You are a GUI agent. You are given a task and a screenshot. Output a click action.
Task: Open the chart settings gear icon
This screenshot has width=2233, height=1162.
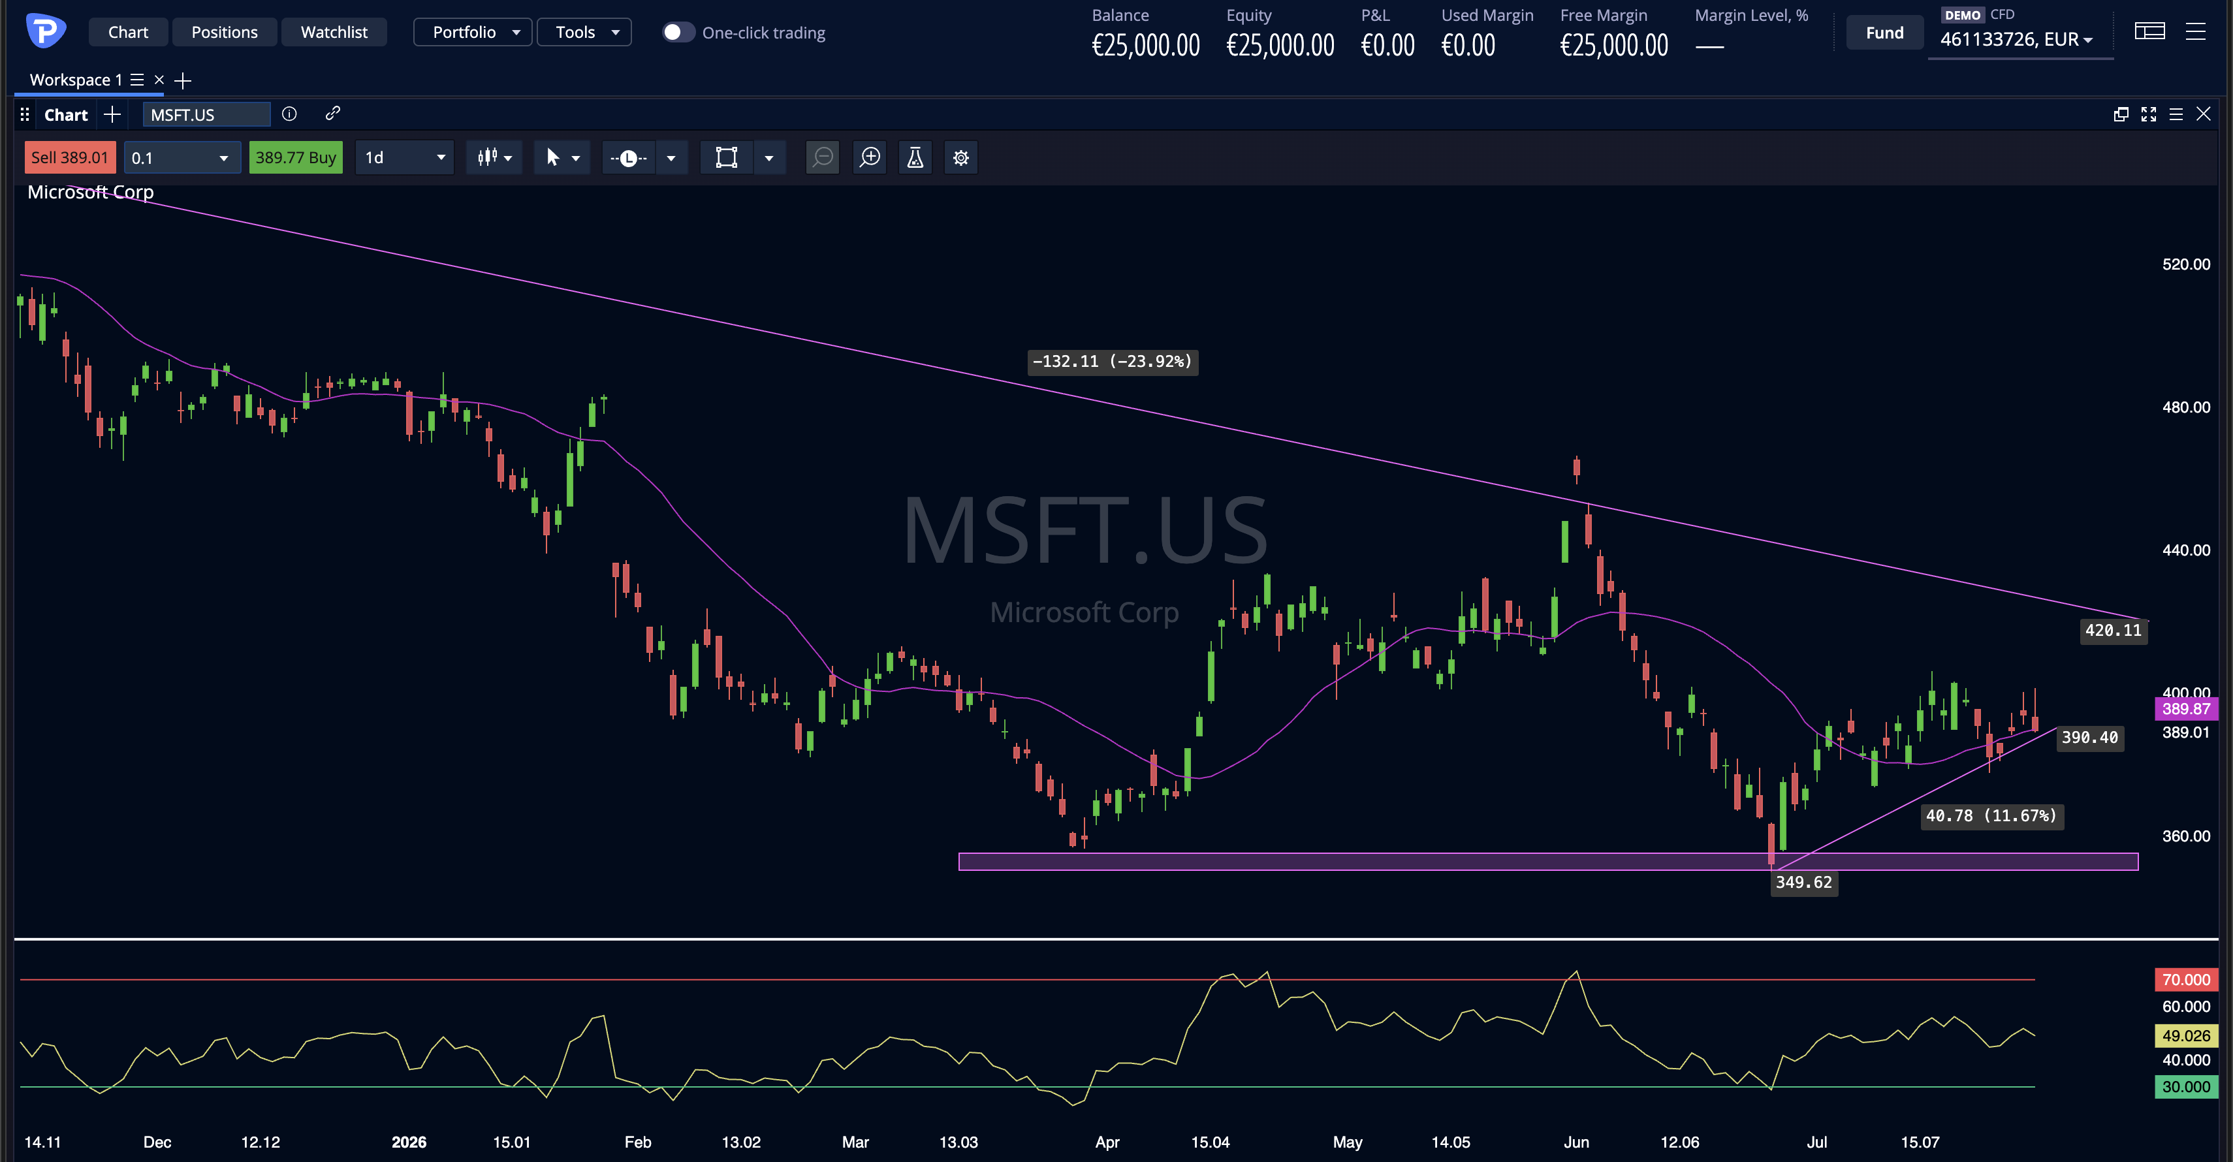(x=961, y=158)
